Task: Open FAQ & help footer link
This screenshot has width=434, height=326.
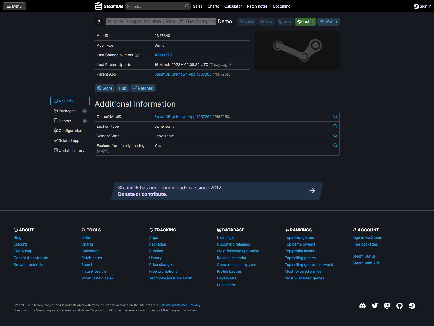Action: point(23,251)
